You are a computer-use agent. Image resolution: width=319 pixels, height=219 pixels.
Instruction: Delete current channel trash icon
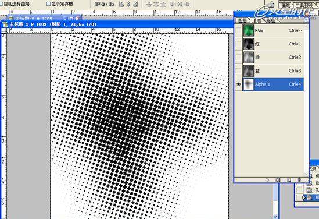[x=299, y=180]
